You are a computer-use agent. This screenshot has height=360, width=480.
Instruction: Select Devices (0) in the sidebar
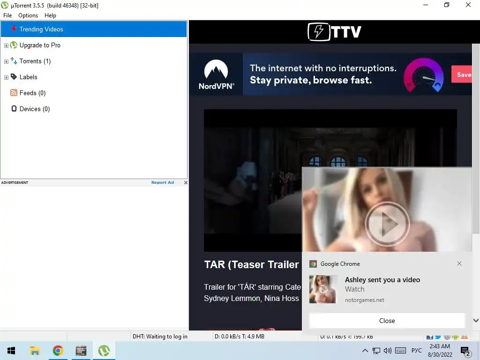[x=35, y=109]
